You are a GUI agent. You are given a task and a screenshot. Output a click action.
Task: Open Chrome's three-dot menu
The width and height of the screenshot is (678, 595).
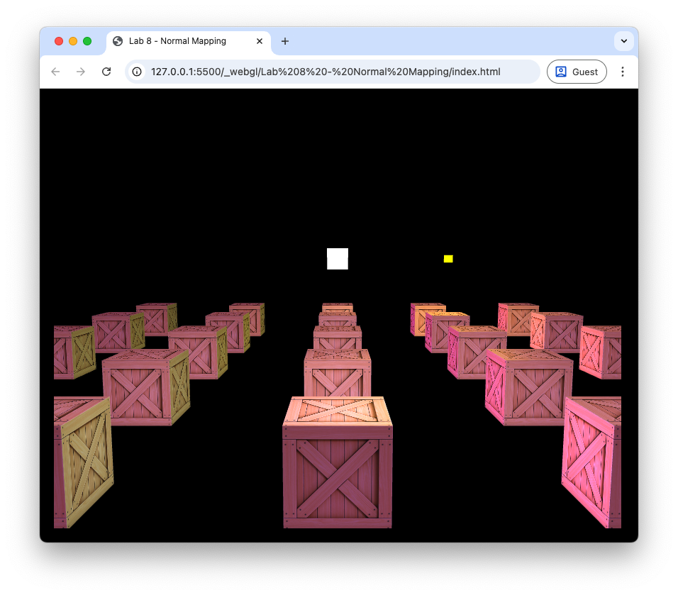[623, 72]
